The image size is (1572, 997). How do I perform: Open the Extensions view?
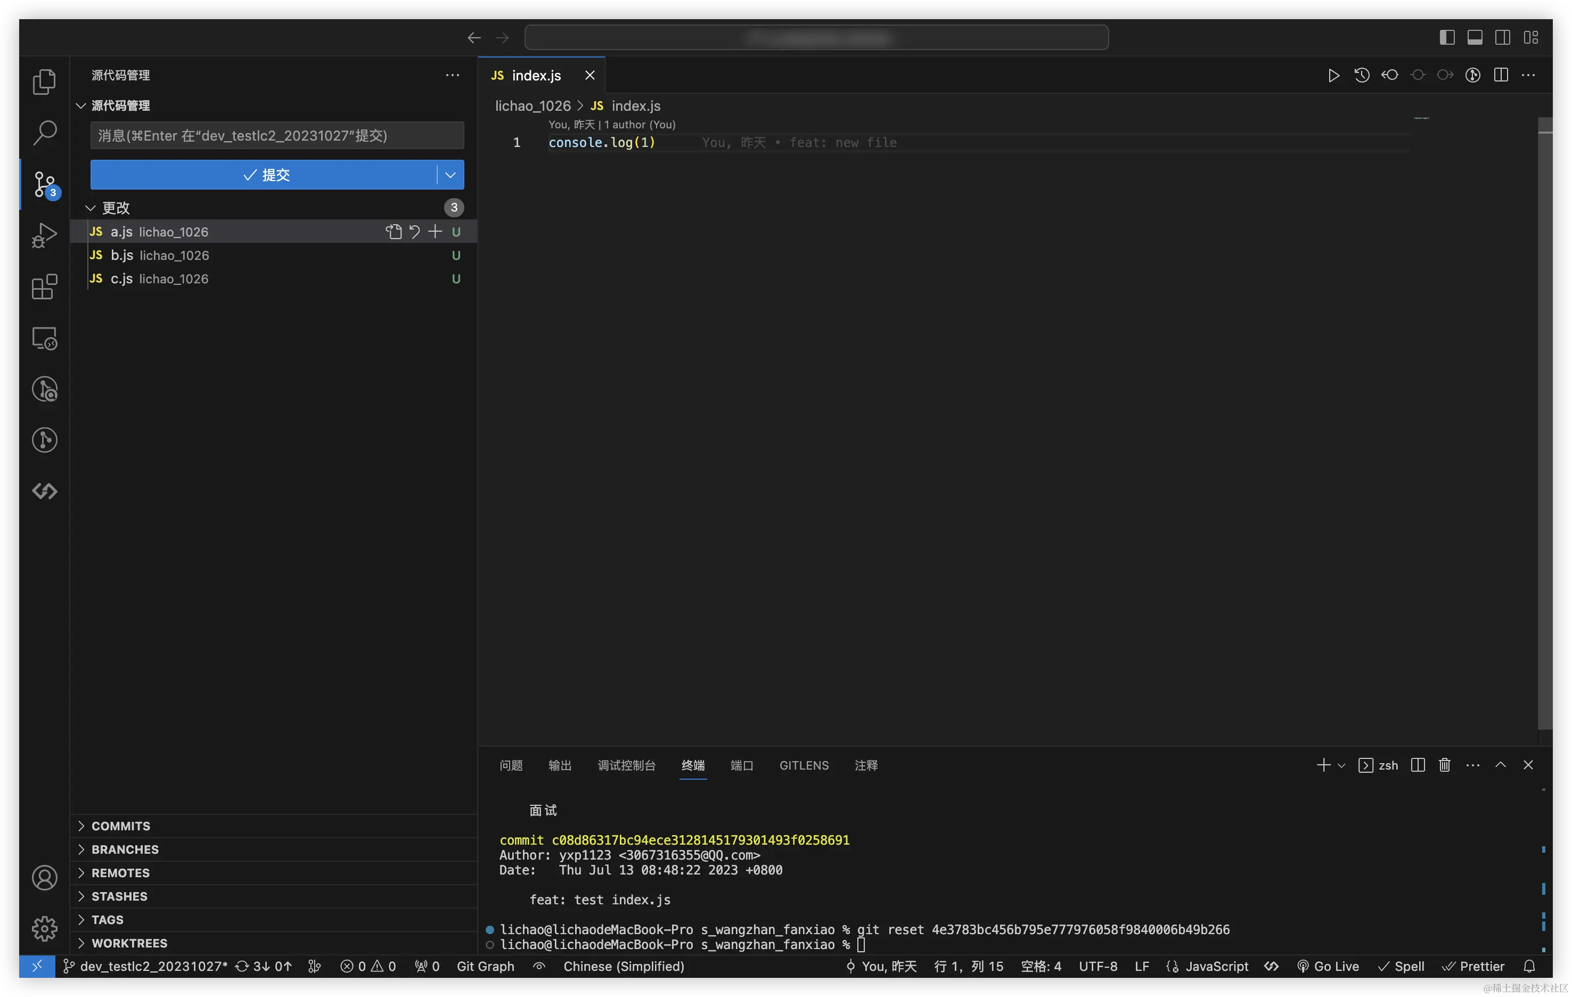coord(44,287)
